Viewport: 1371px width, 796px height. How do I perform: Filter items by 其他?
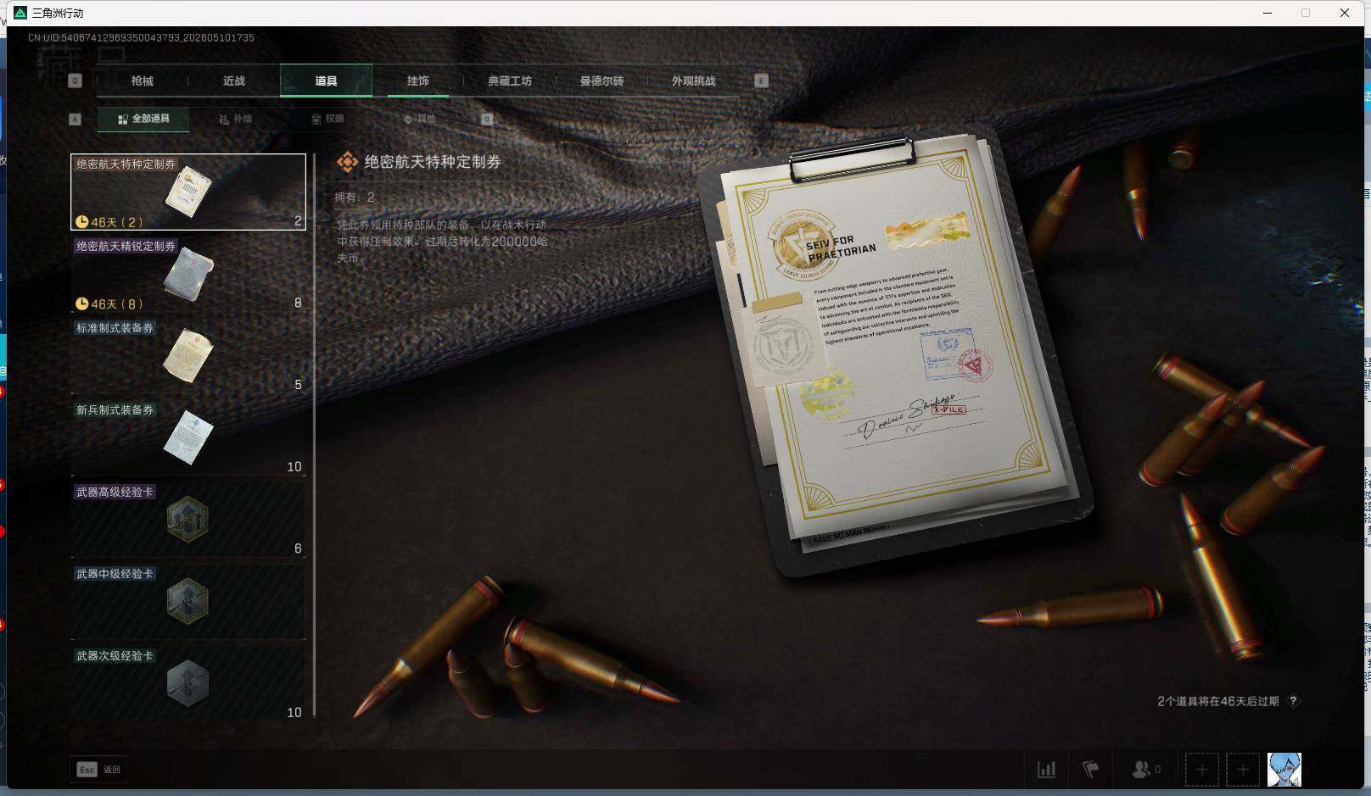pos(419,119)
